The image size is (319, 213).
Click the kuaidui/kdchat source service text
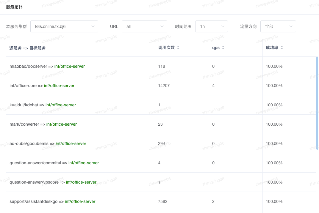coord(24,105)
